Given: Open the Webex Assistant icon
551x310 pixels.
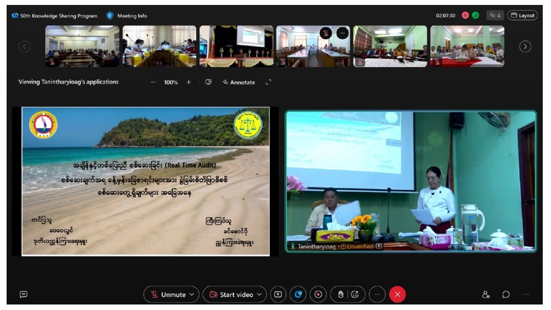Looking at the screenshot, I should pos(298,295).
